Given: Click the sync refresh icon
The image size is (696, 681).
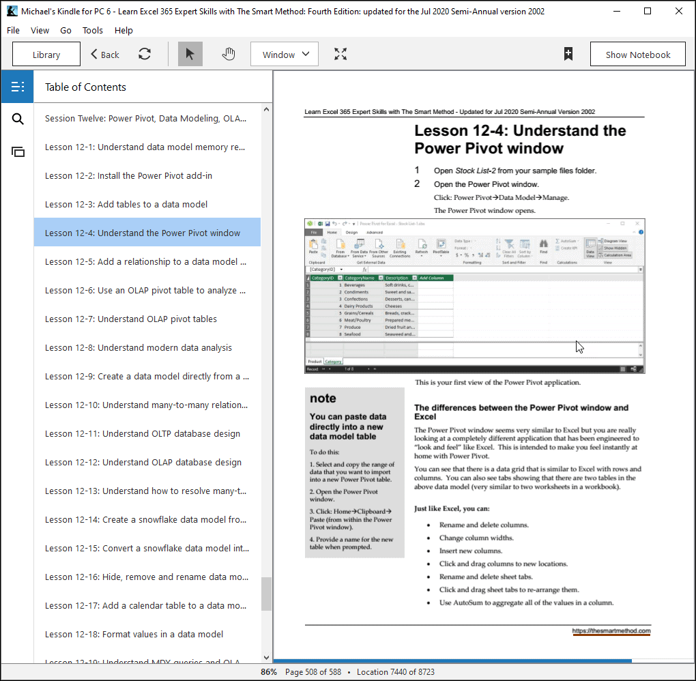Looking at the screenshot, I should click(x=145, y=54).
